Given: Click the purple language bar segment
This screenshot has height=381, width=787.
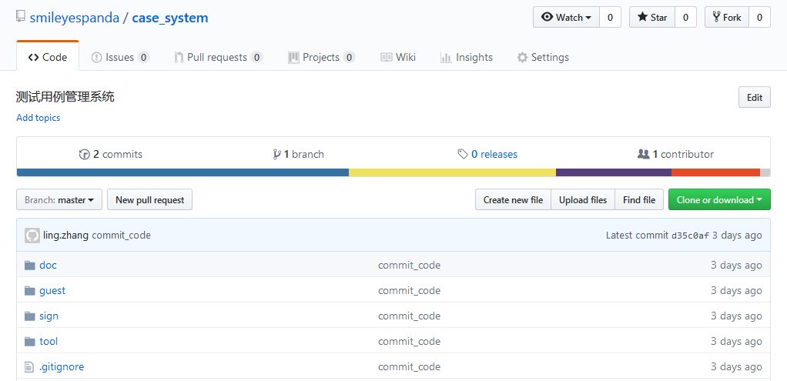Looking at the screenshot, I should [614, 172].
